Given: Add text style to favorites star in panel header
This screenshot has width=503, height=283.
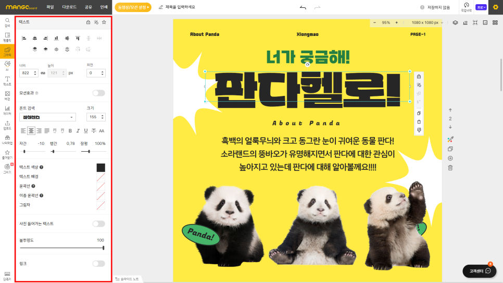Looking at the screenshot, I should click(104, 22).
